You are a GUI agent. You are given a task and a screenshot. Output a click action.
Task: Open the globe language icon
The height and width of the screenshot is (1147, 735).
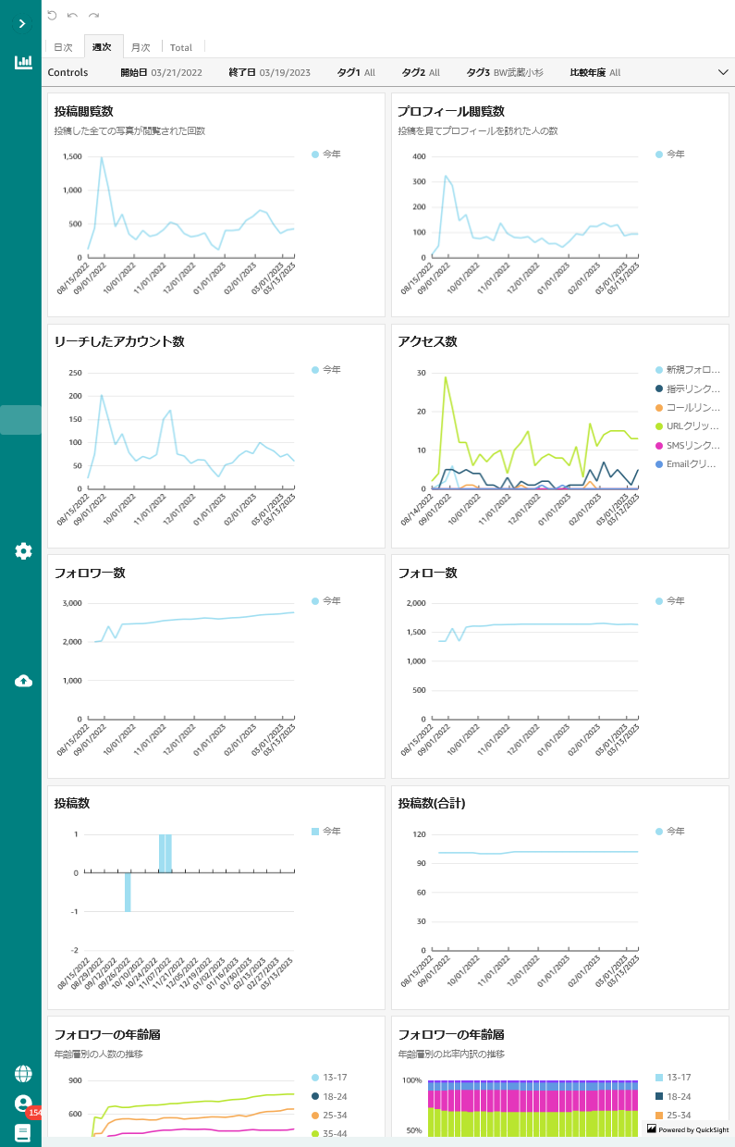[23, 1074]
